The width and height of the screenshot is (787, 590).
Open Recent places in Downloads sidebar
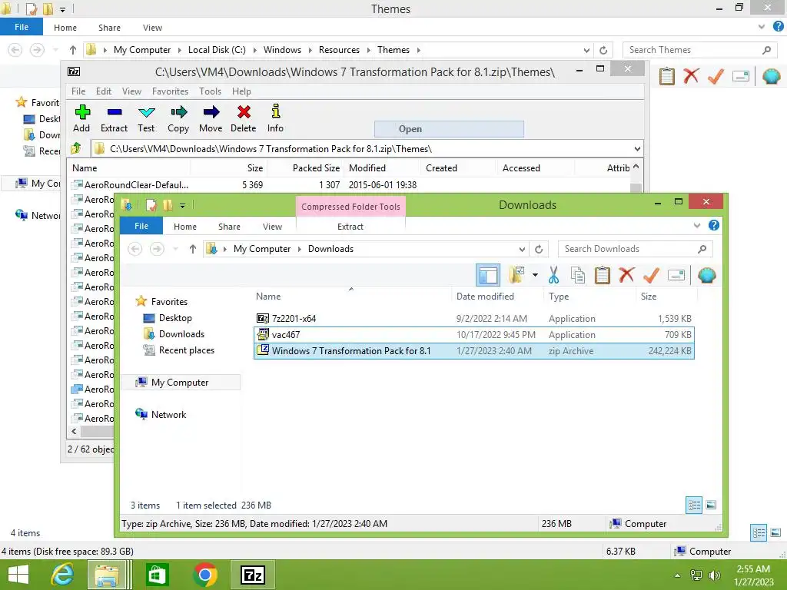pos(180,350)
